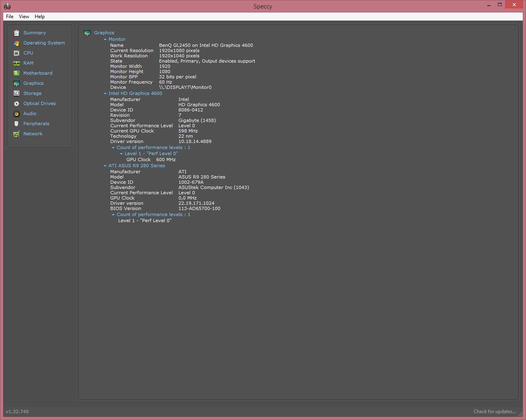Collapse the Intel HD Graphics 4600 node

(x=105, y=94)
